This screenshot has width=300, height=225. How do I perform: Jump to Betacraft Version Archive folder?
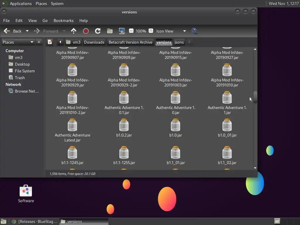pos(130,42)
